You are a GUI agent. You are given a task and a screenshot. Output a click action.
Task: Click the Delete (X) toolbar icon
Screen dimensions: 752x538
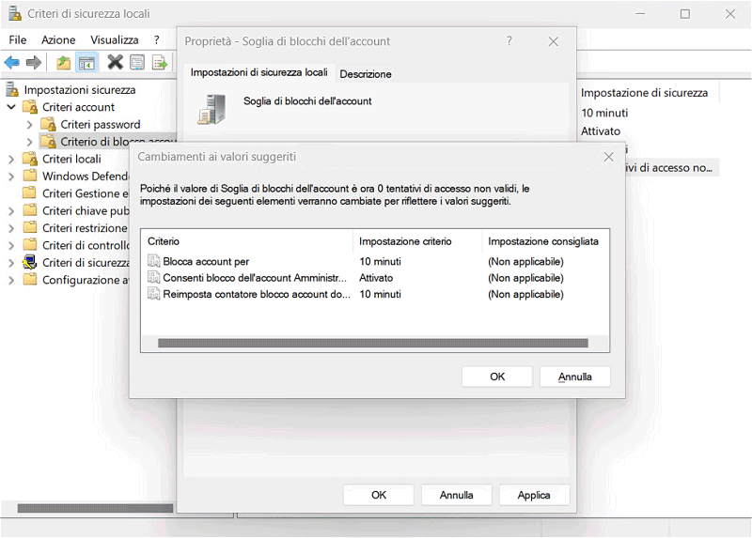115,62
